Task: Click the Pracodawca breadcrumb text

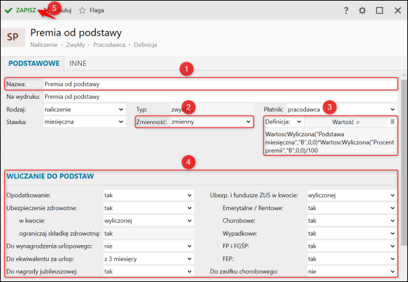Action: 109,45
